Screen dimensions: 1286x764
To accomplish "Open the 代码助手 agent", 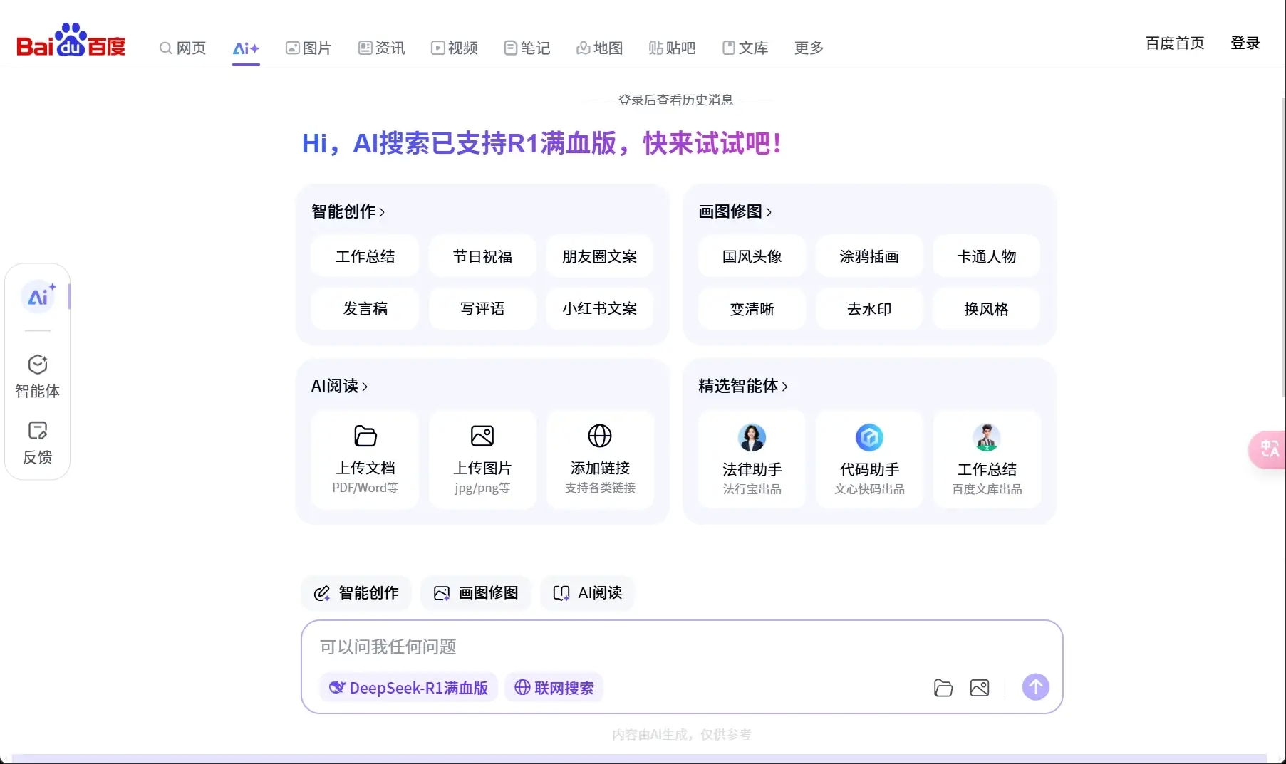I will click(x=869, y=459).
